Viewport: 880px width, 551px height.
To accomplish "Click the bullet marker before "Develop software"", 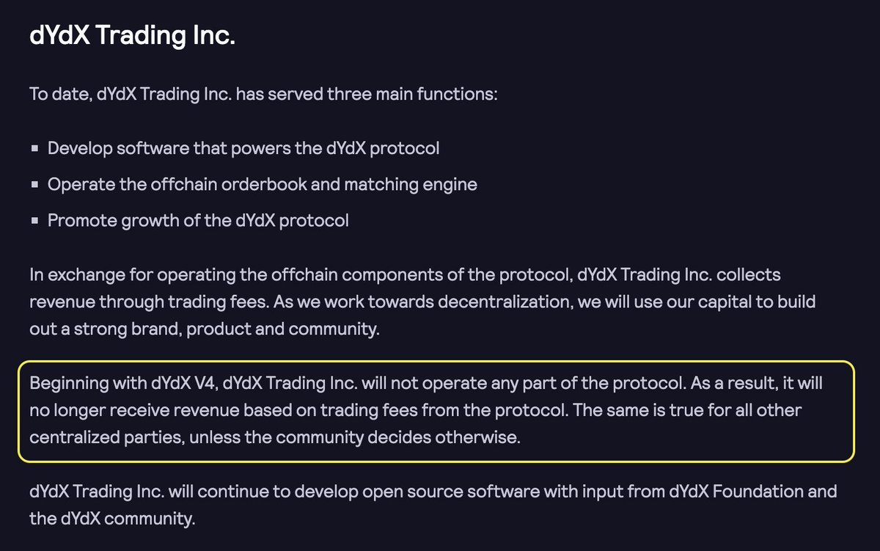I will point(34,149).
